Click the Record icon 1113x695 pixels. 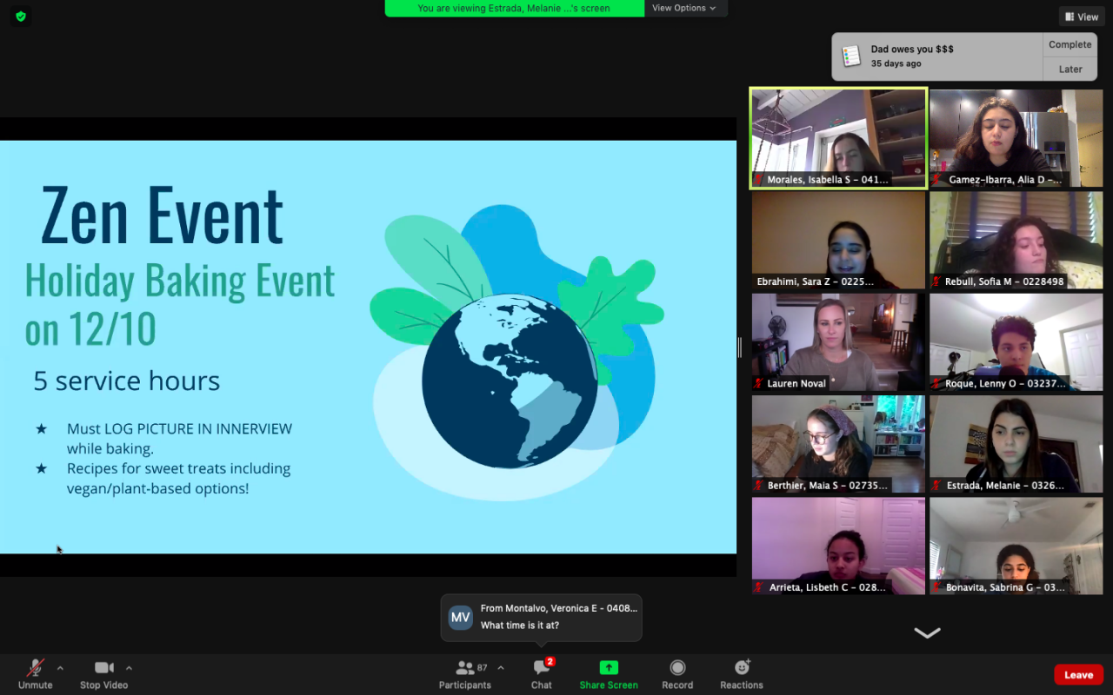[677, 667]
